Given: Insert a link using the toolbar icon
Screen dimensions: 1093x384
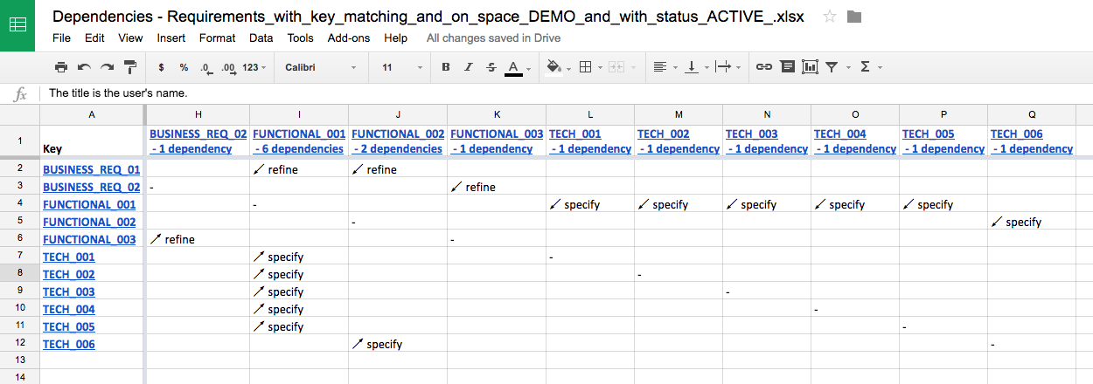Looking at the screenshot, I should click(x=763, y=67).
